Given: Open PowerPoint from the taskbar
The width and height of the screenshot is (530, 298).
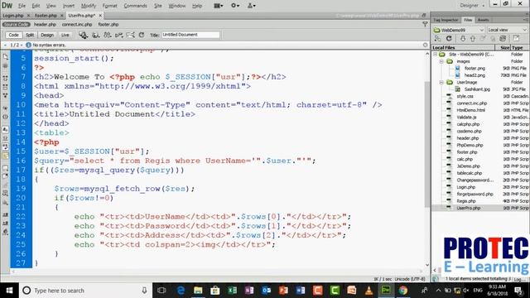Looking at the screenshot, I should point(283,291).
